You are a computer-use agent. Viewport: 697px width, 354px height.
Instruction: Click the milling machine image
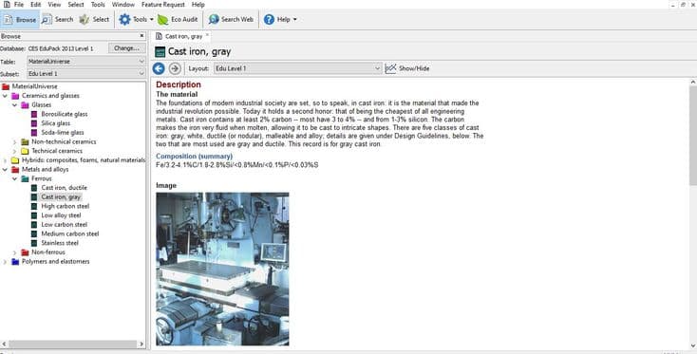coord(222,269)
